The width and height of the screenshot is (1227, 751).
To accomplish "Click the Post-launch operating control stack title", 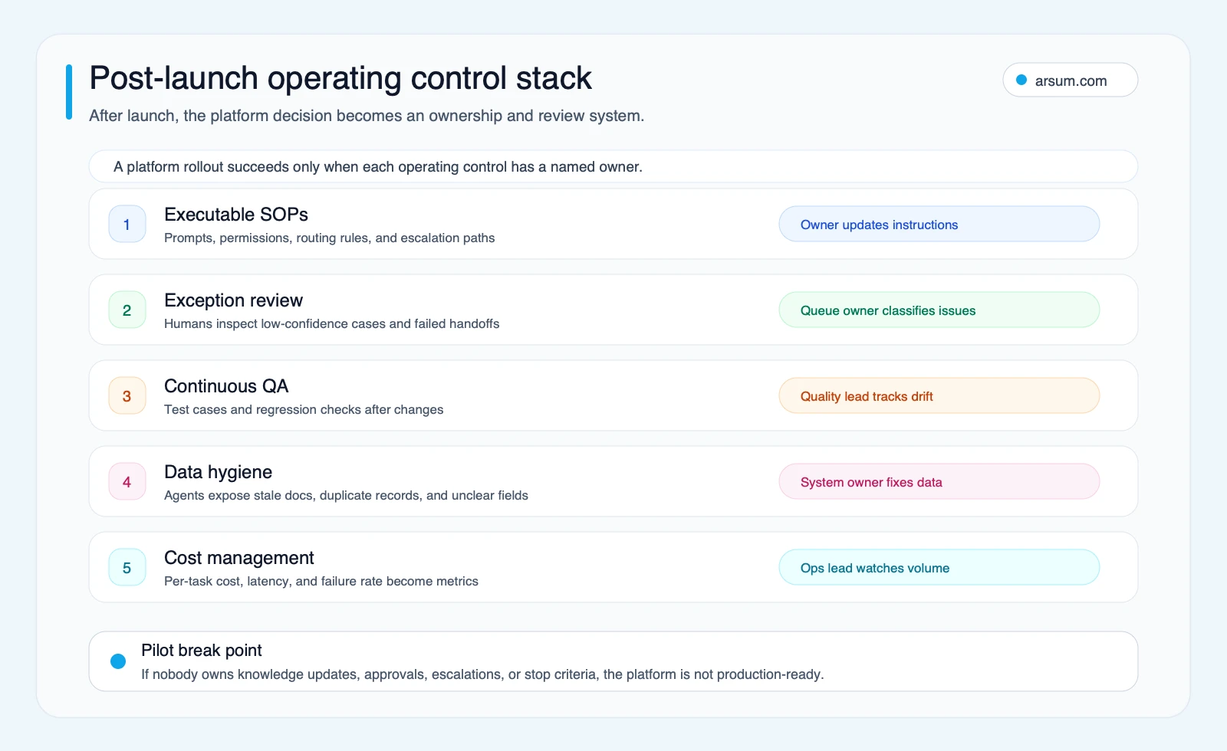I will click(340, 78).
